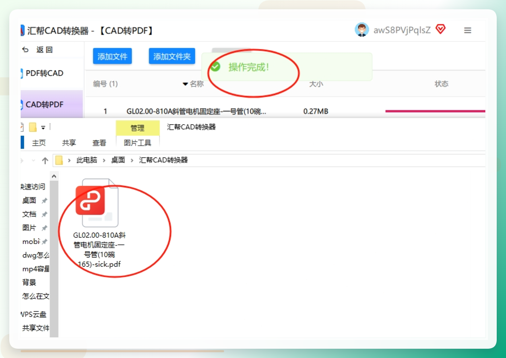This screenshot has height=358, width=506.
Task: Click the user avatar icon
Action: (x=362, y=30)
